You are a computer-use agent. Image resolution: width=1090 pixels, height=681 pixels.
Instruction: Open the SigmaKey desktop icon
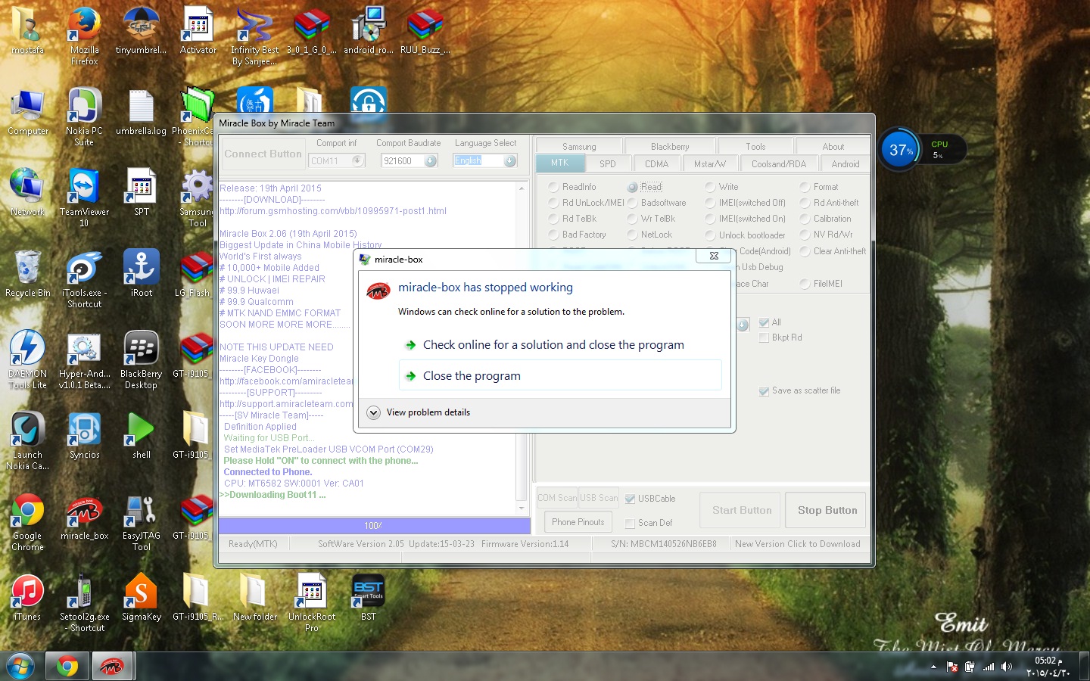click(141, 597)
